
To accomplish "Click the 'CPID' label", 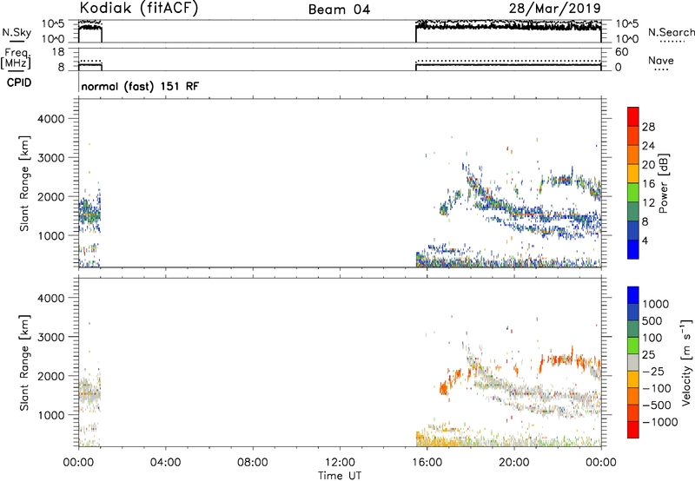I will pyautogui.click(x=19, y=82).
